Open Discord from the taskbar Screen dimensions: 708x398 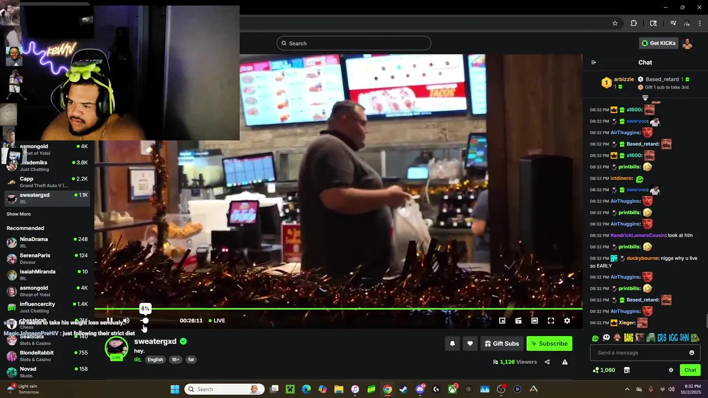pos(420,389)
